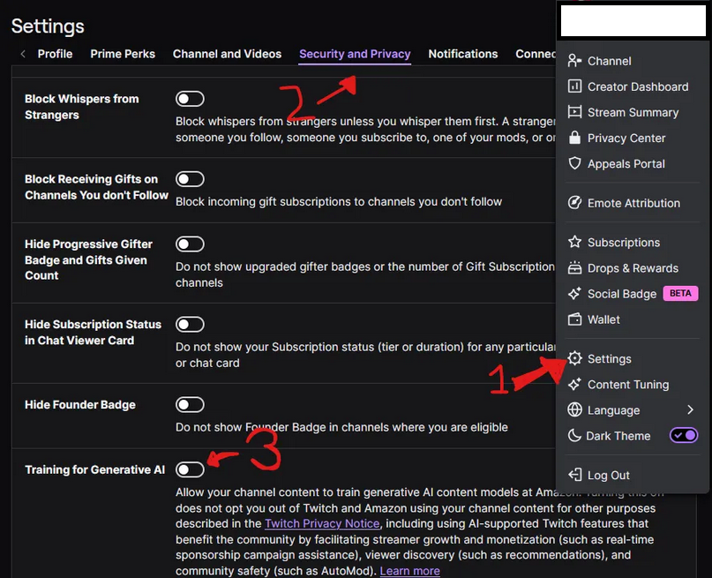Viewport: 712px width, 578px height.
Task: Click the Wallet icon
Action: (574, 319)
